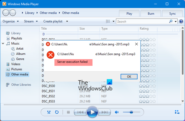
Task: Click the large Play button
Action: click(92, 112)
